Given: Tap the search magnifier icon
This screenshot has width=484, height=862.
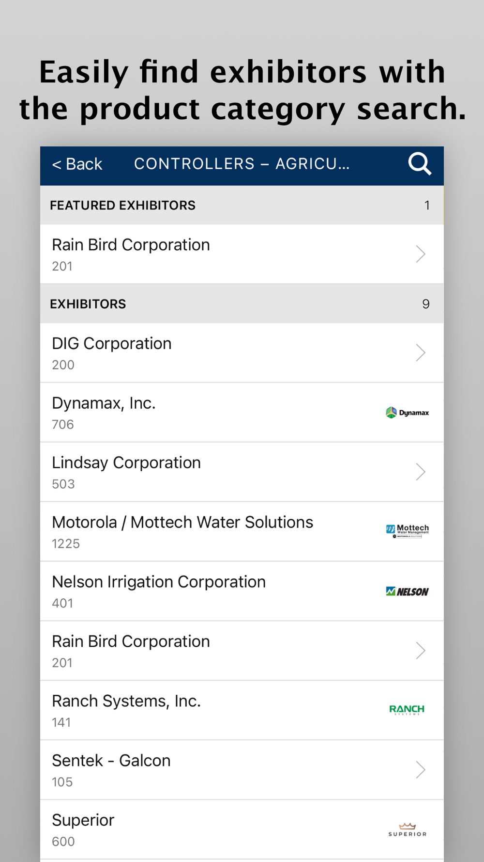Looking at the screenshot, I should [x=419, y=164].
